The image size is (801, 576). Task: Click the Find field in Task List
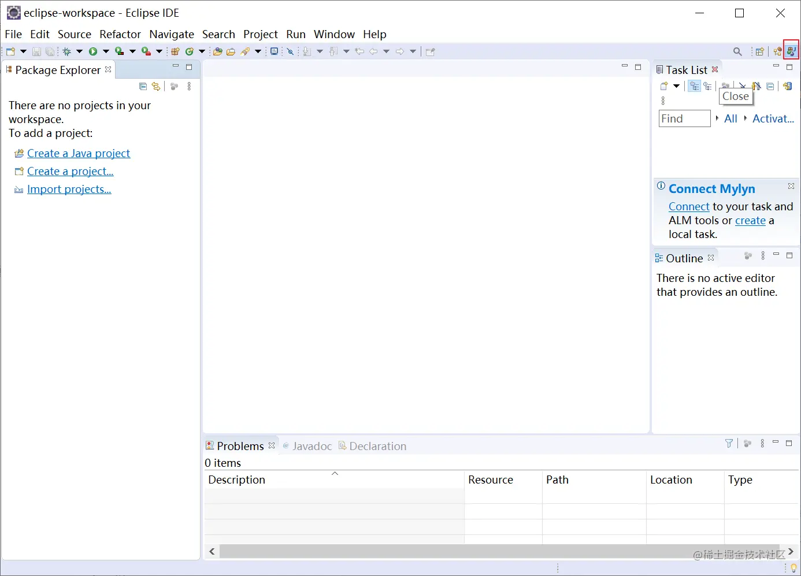coord(684,118)
